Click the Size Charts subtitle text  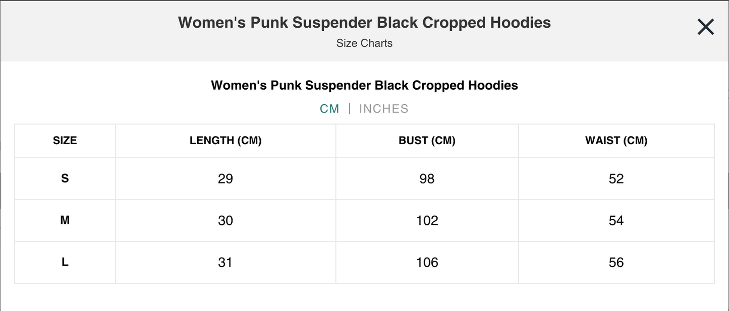pos(364,43)
